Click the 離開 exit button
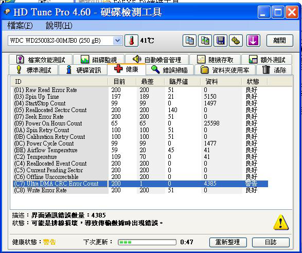Image resolution: width=302 pixels, height=253 pixels. [x=280, y=41]
